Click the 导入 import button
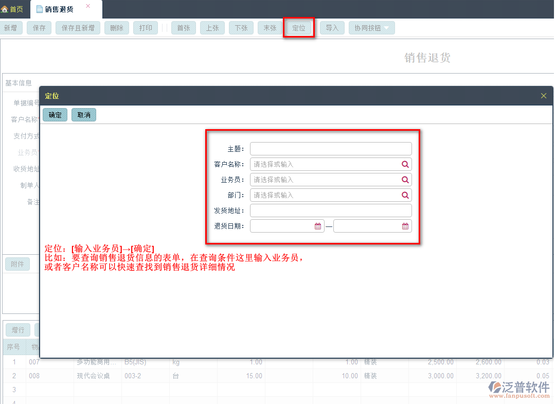The width and height of the screenshot is (555, 404). (x=332, y=28)
